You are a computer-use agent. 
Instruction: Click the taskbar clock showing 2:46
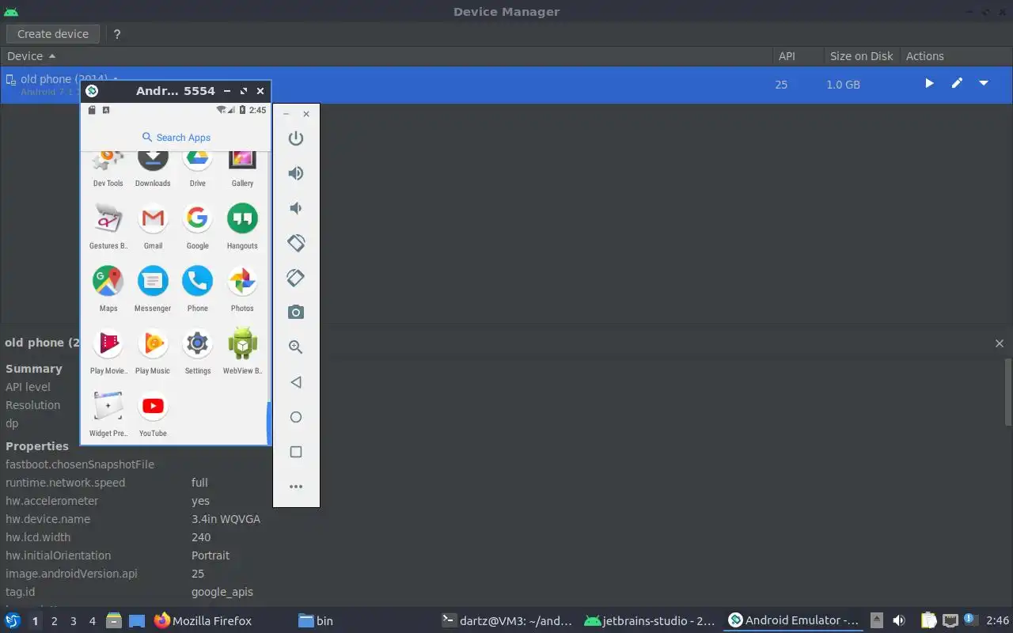(x=997, y=621)
